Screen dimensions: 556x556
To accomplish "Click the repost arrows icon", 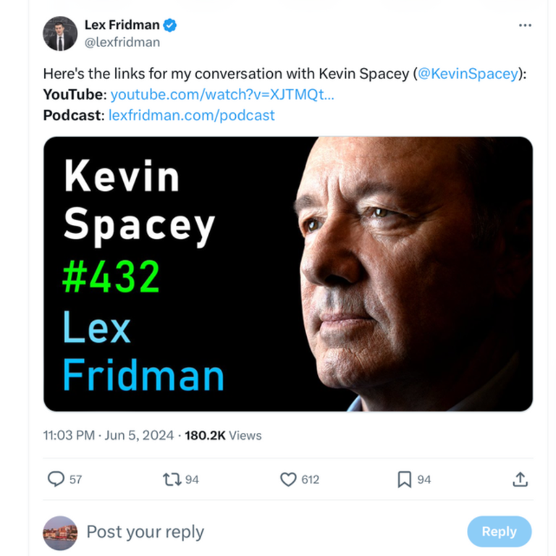I will point(172,479).
